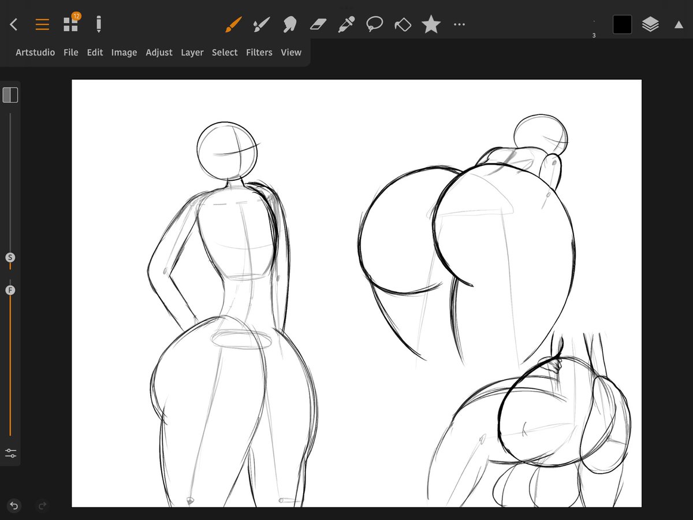
Task: Open the Edit menu
Action: click(95, 53)
